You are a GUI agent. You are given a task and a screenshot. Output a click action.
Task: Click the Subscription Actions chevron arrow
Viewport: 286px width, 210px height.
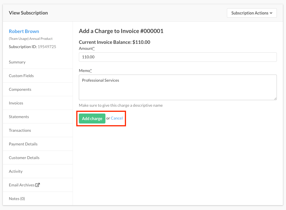271,13
